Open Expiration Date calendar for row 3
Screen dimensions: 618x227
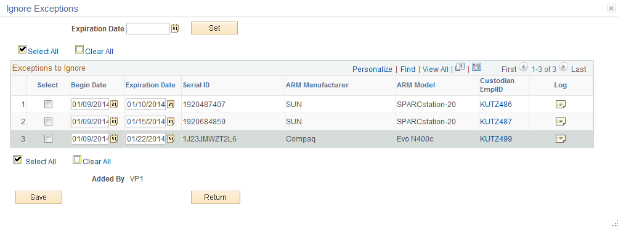(171, 138)
